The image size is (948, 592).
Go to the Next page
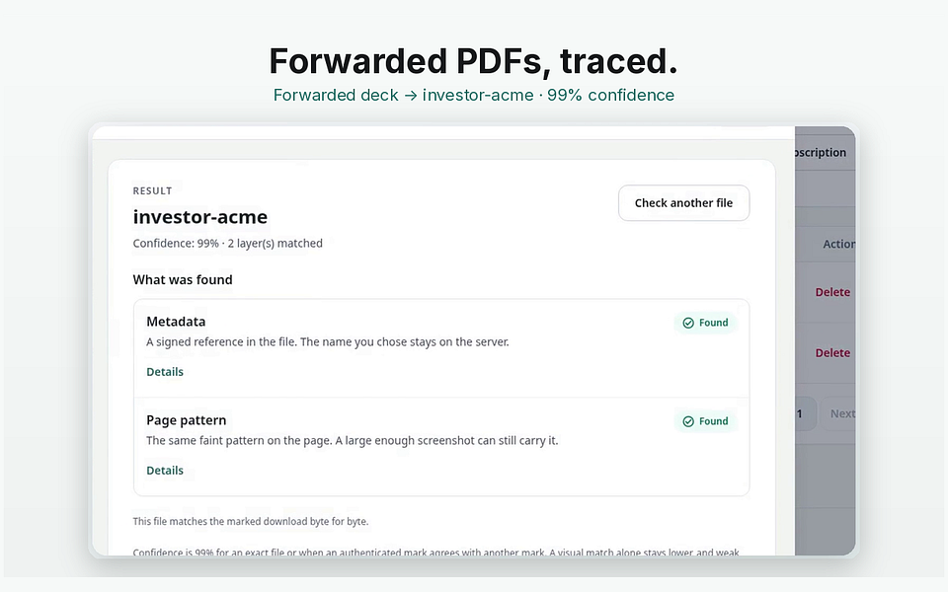(x=841, y=413)
